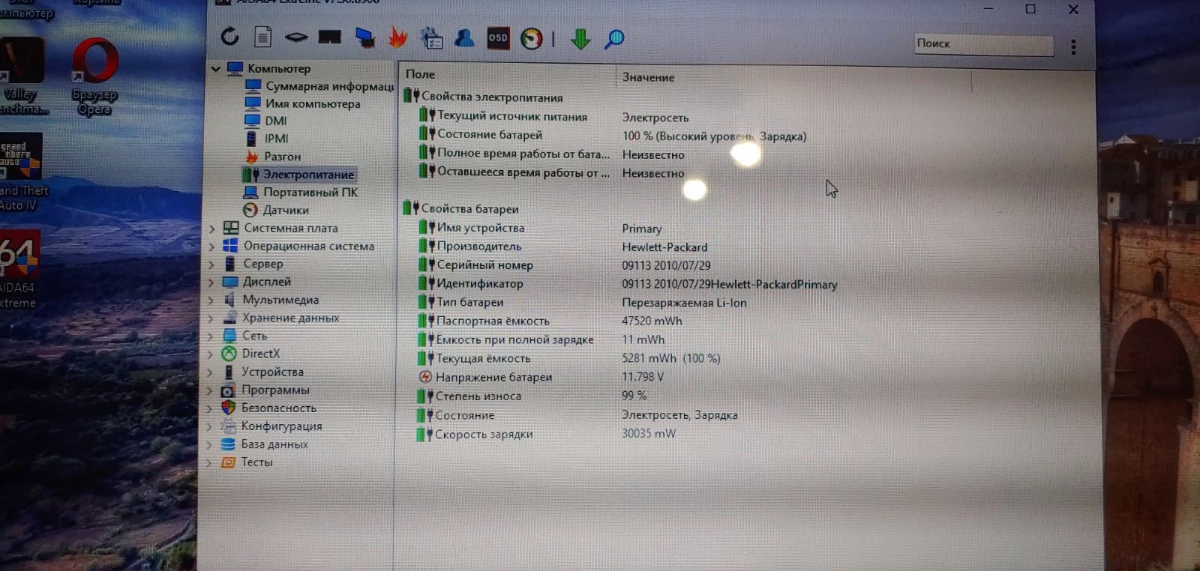1200x571 pixels.
Task: Expand the Мультимедиа tree node
Action: [211, 300]
